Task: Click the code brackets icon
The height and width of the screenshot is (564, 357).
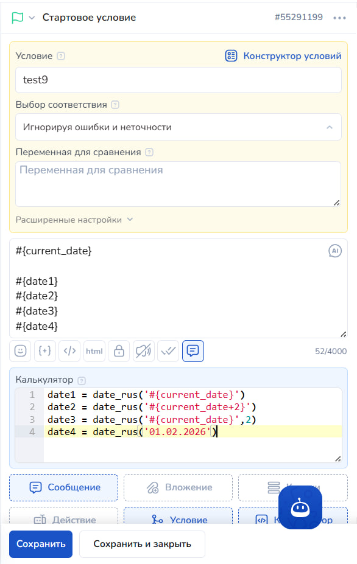Action: (69, 350)
